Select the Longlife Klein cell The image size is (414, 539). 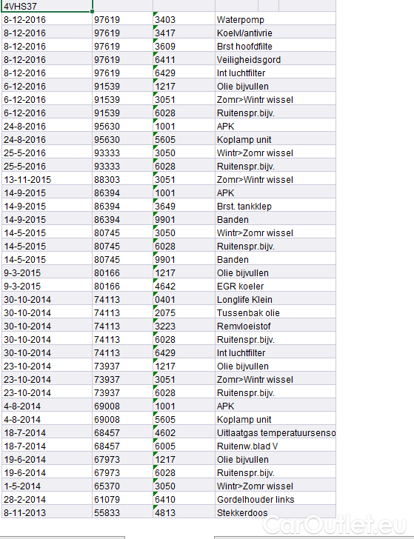(276, 300)
